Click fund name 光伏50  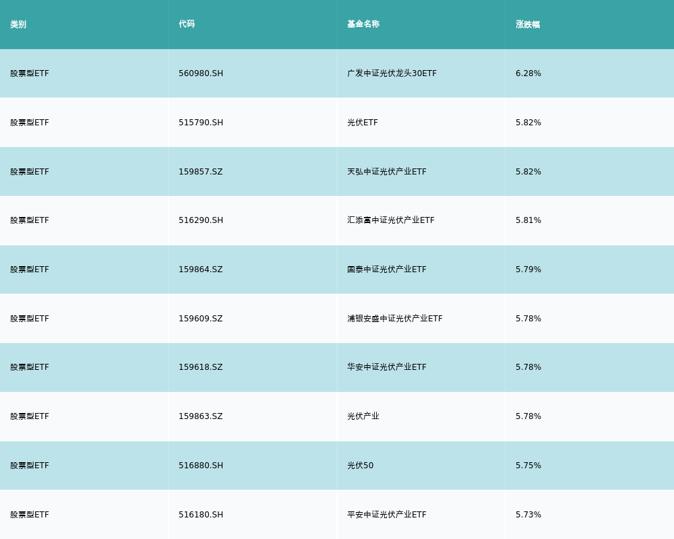[x=360, y=466]
